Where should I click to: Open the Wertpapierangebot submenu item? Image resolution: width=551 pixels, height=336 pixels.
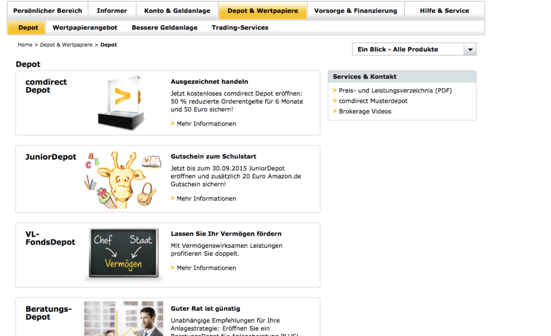(84, 27)
